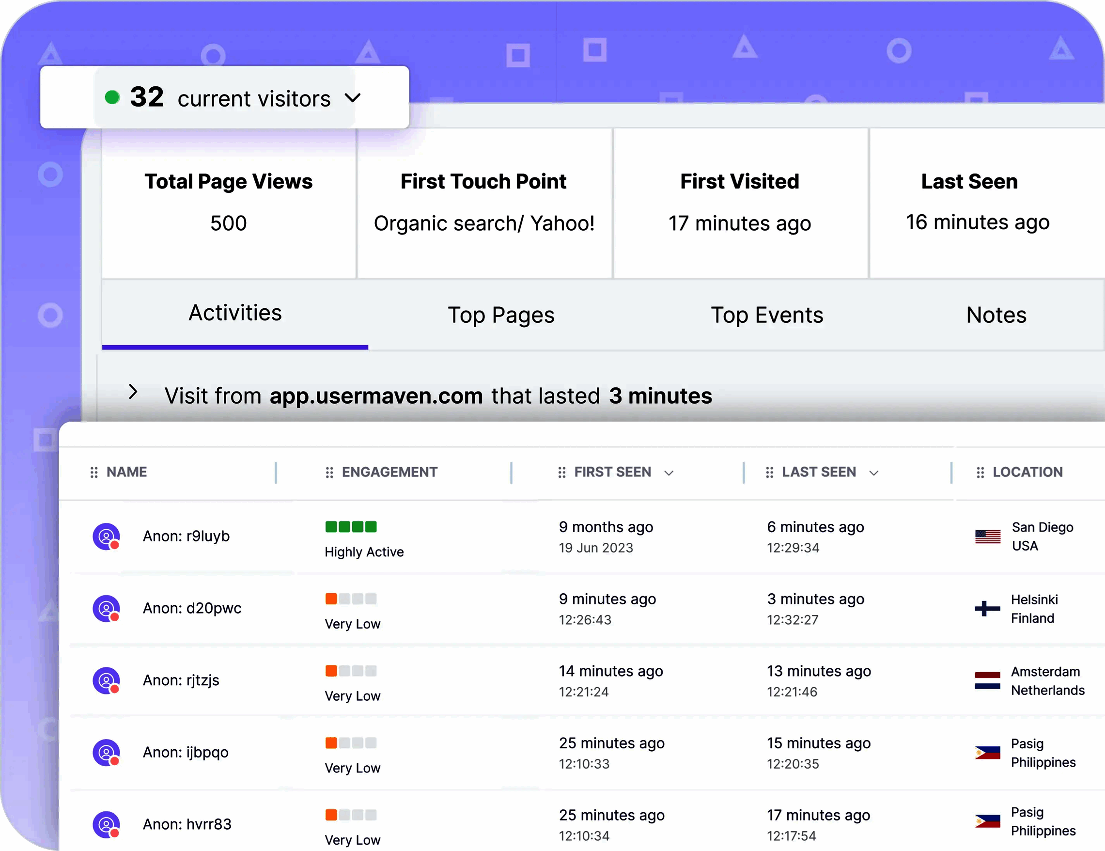This screenshot has height=851, width=1105.
Task: Toggle sort on the FIRST SEEN column chevron
Action: 669,473
